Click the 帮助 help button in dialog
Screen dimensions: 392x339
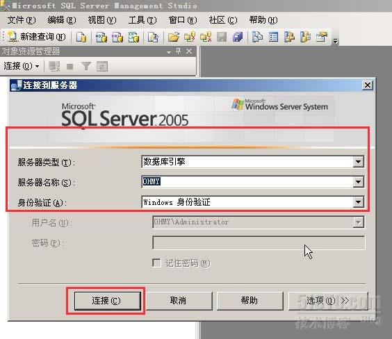pyautogui.click(x=250, y=301)
